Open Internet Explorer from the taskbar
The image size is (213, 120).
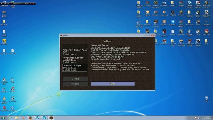pos(10,118)
